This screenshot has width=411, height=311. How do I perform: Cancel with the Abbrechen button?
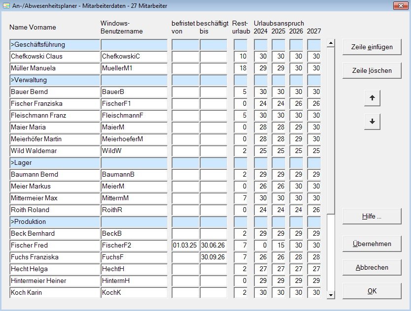tap(372, 267)
